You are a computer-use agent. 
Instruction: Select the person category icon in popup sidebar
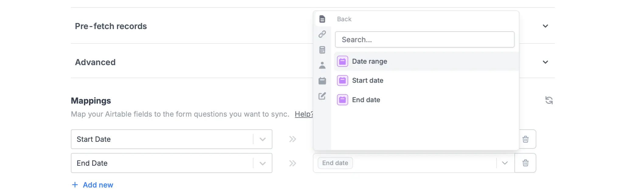tap(322, 65)
